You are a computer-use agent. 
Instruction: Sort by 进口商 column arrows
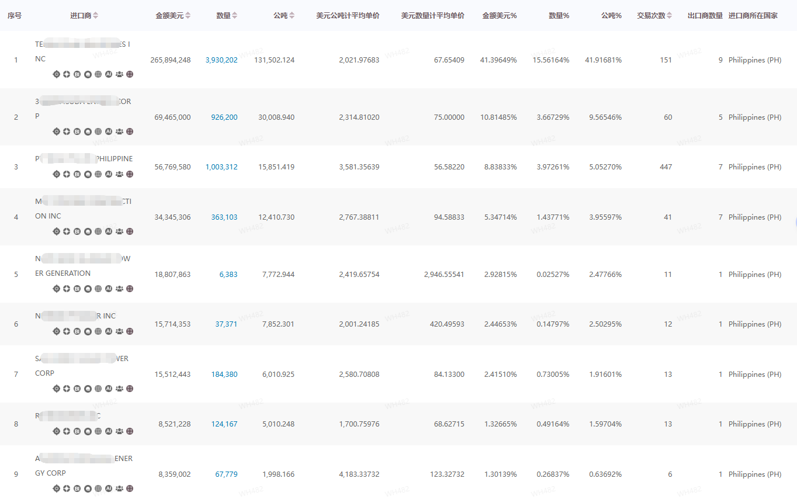point(96,16)
